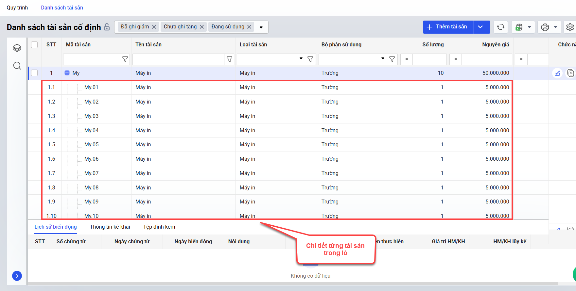Remove the Đã ghi giảm filter tag
The height and width of the screenshot is (291, 576).
(154, 27)
